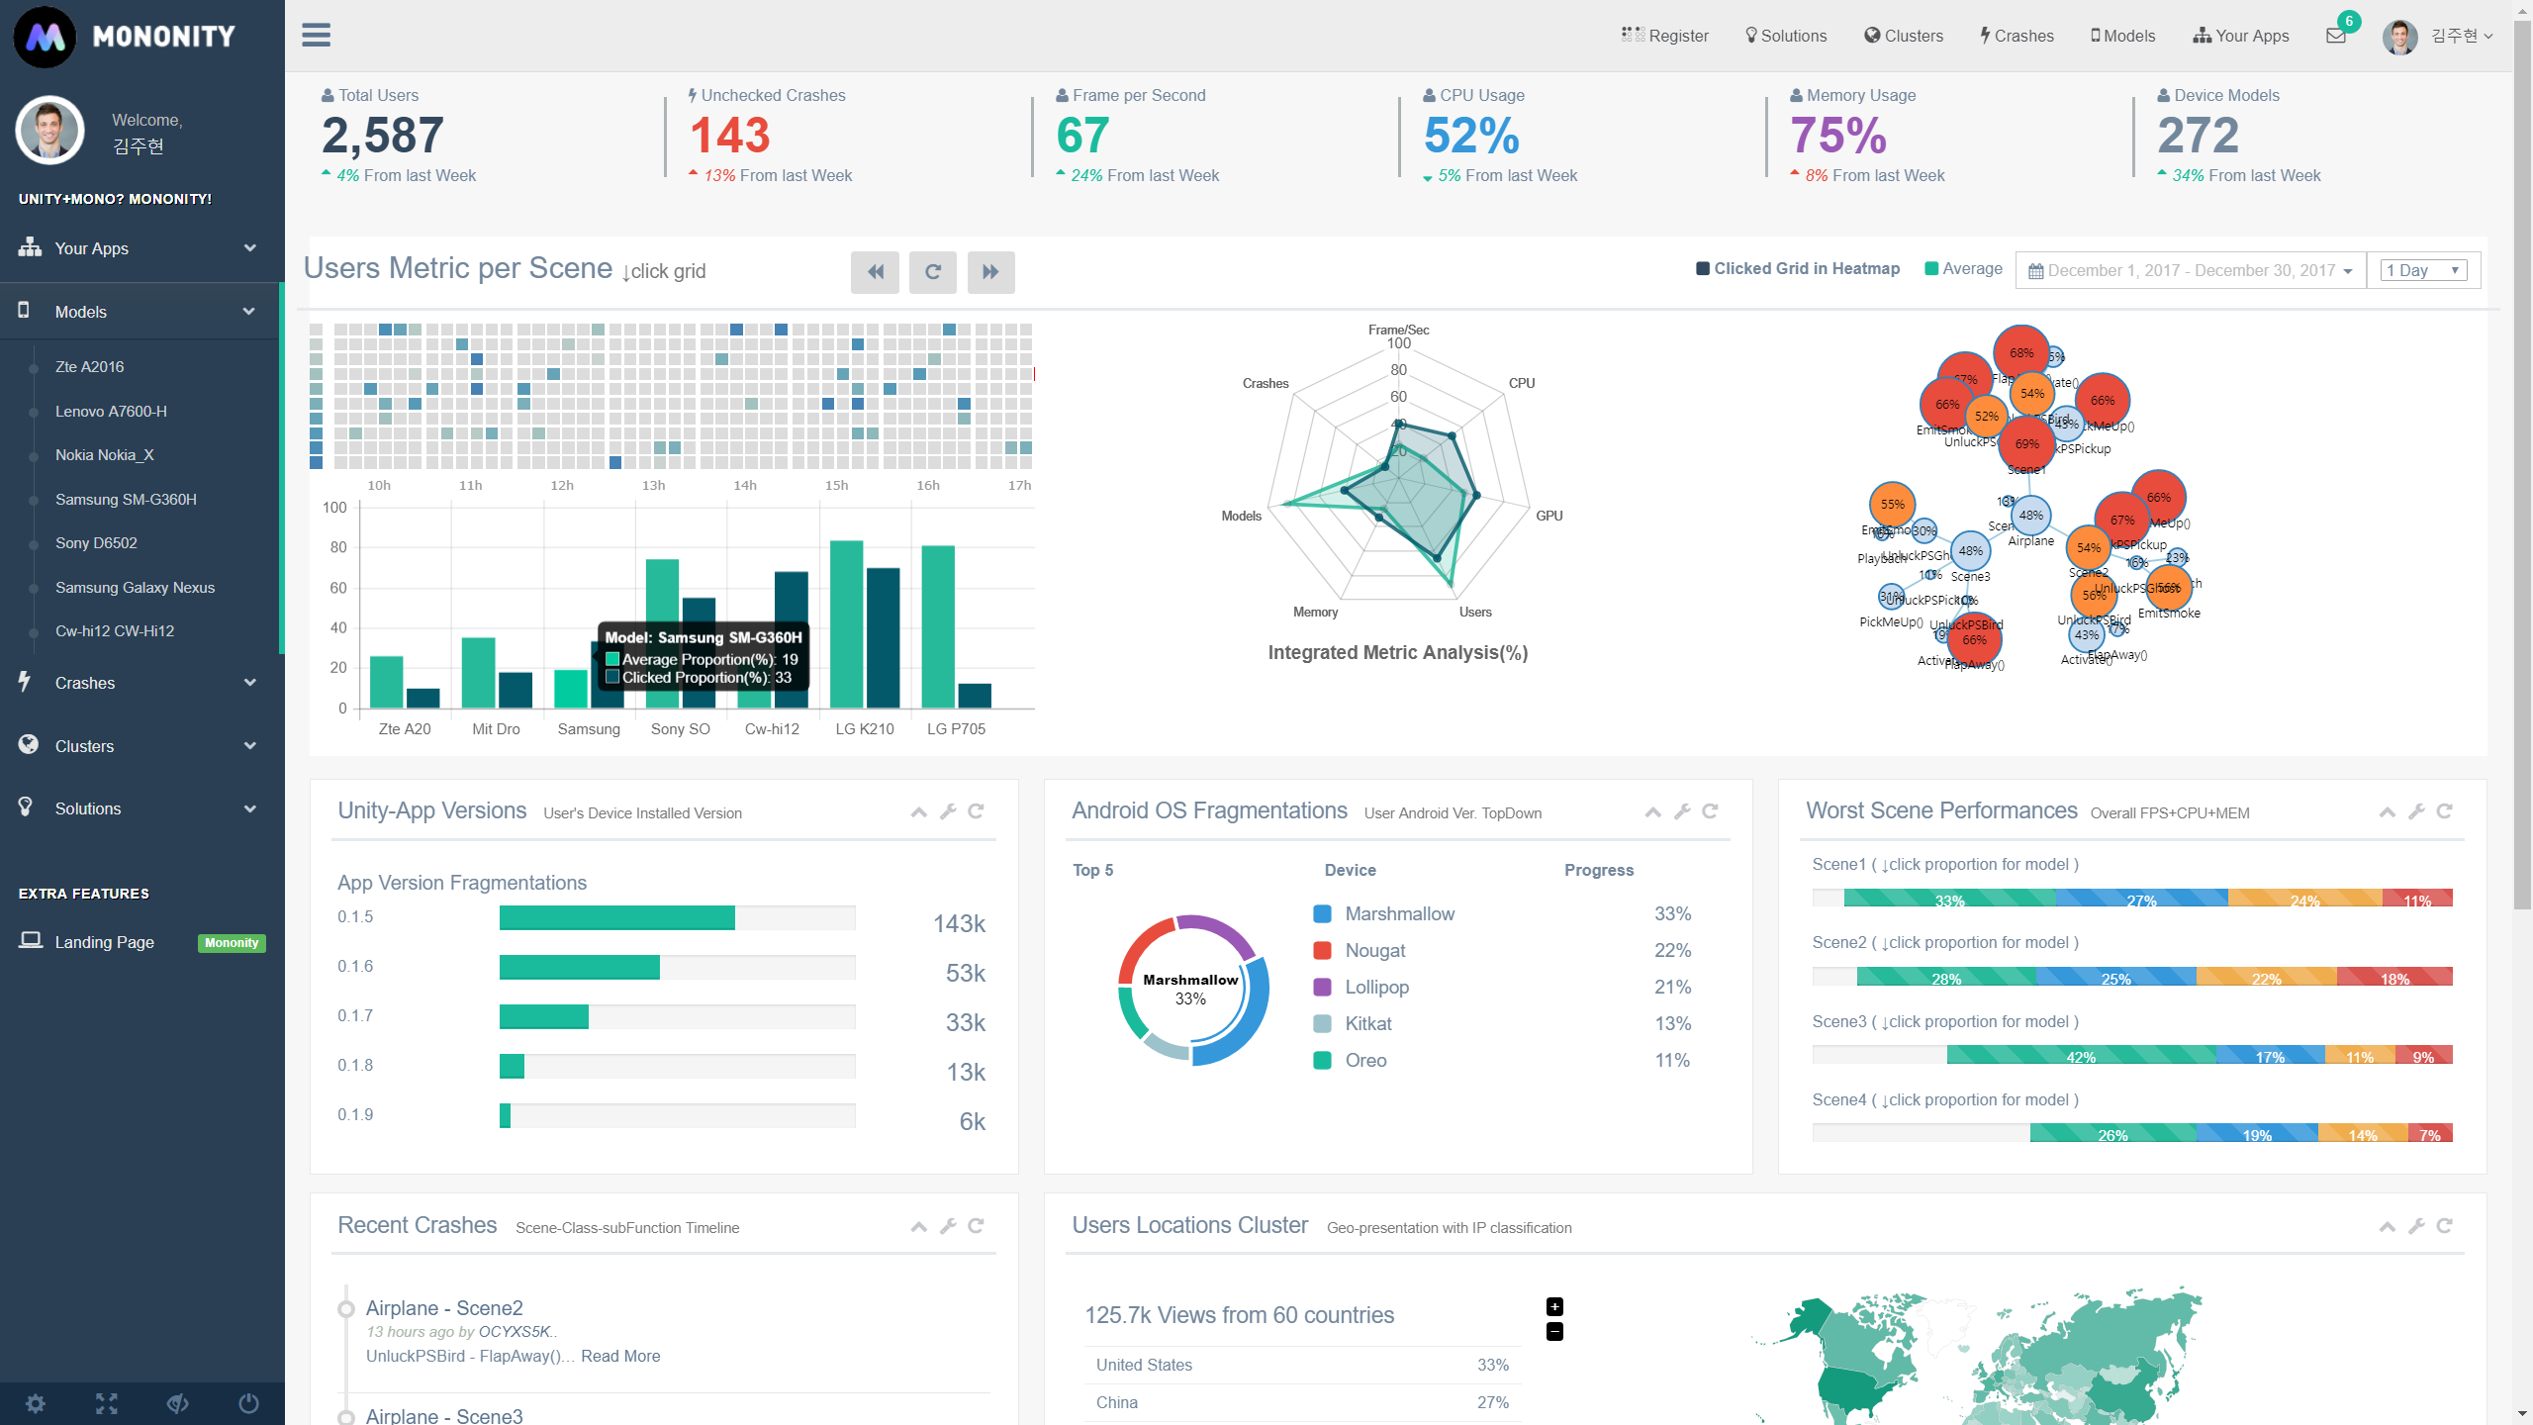The height and width of the screenshot is (1425, 2533).
Task: Click the profile photo beside the Welcome text
Action: pyautogui.click(x=49, y=131)
